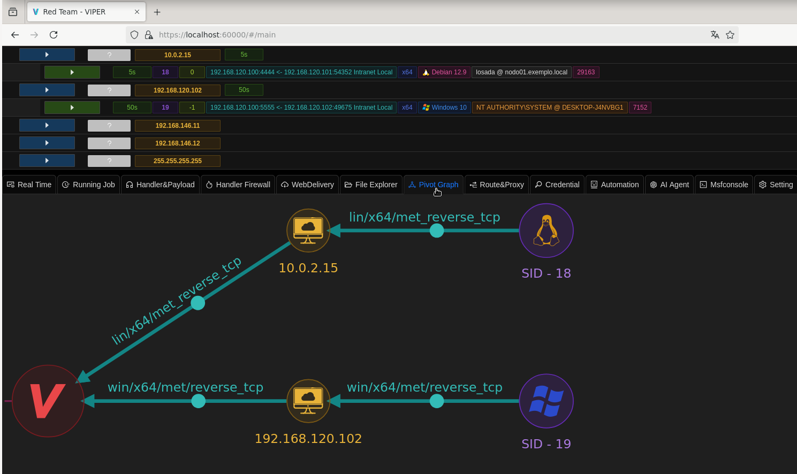Viewport: 797px width, 474px height.
Task: Close the Red Team - VIPER tab
Action: [137, 12]
